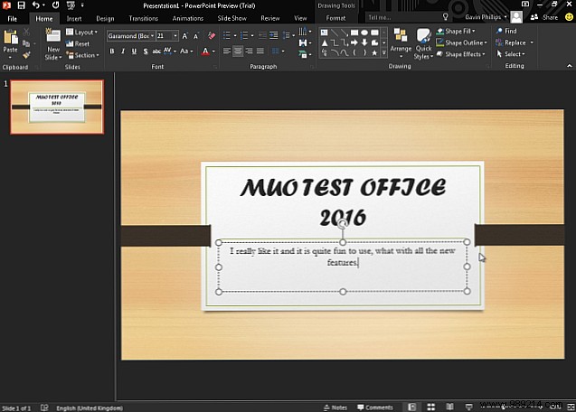Click the smiley feedback icon

coord(569,17)
